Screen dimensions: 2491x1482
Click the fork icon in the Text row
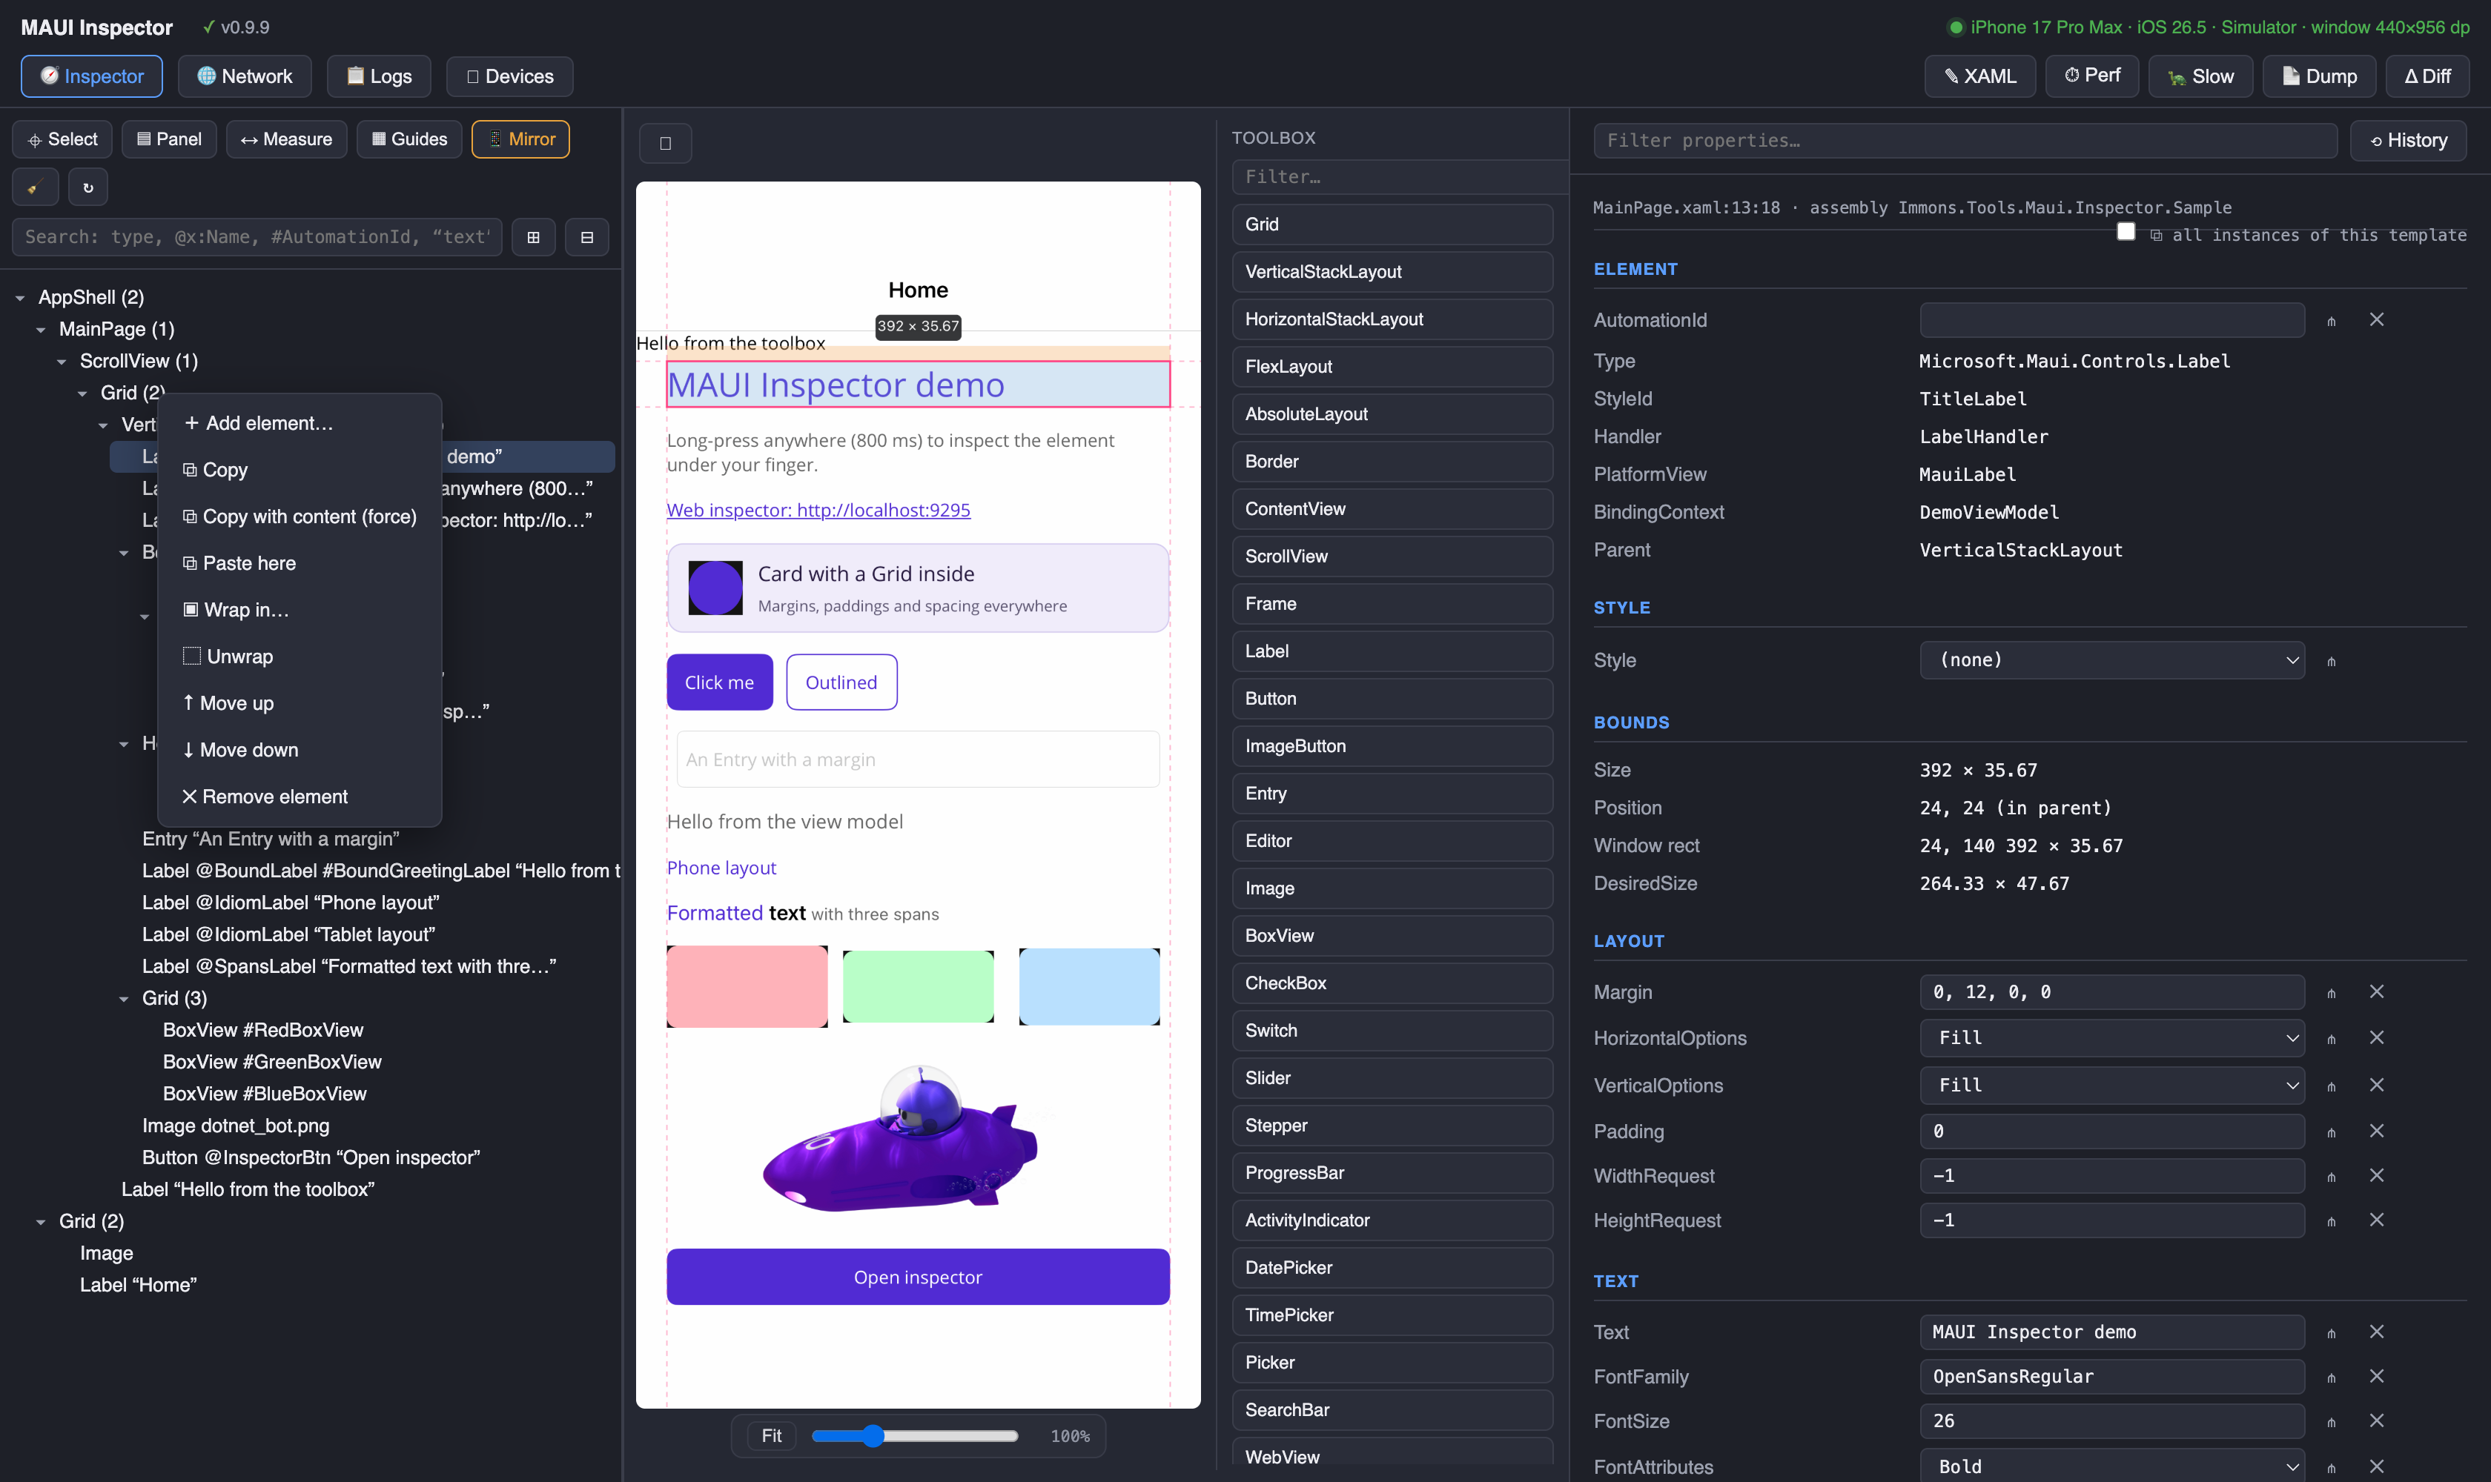(x=2331, y=1333)
